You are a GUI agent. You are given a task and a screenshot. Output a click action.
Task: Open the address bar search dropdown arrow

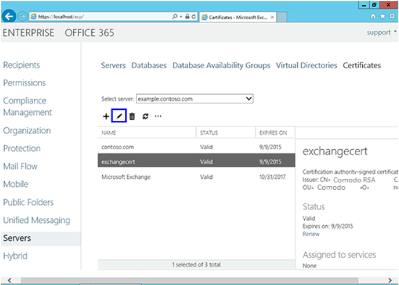click(180, 17)
